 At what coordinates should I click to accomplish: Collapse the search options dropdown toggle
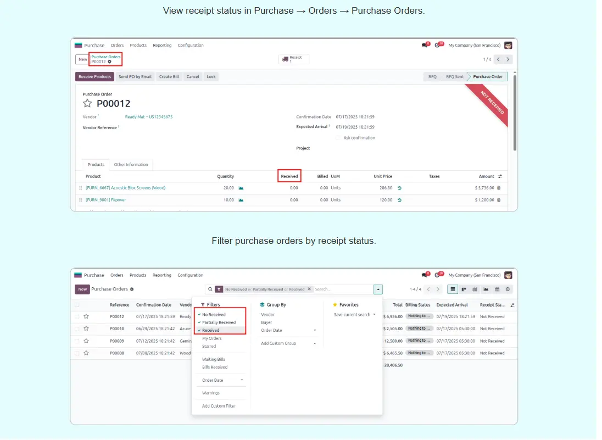(378, 289)
